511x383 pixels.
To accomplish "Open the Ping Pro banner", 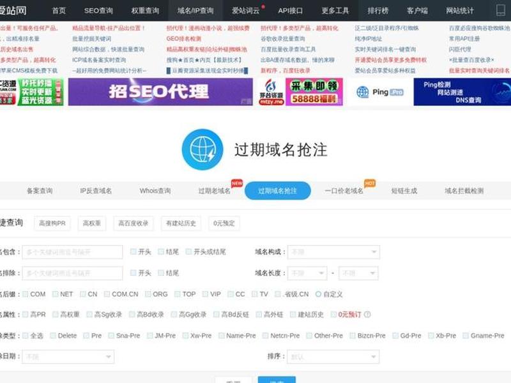I will pyautogui.click(x=379, y=92).
